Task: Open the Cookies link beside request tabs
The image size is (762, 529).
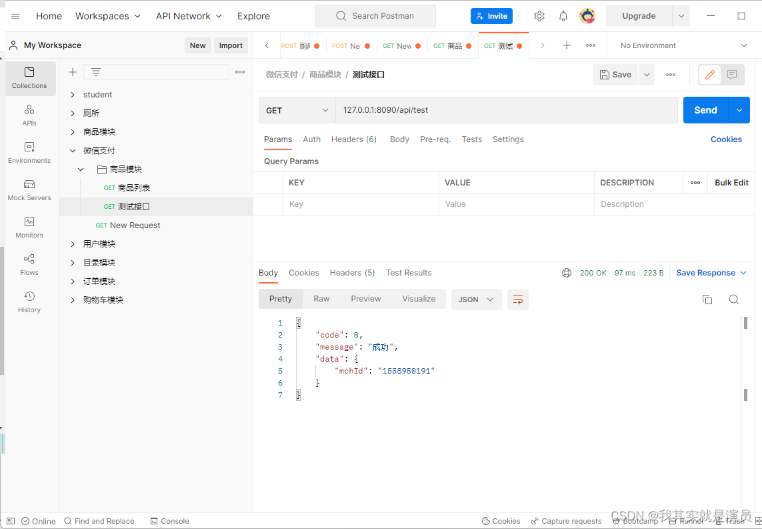Action: [x=726, y=139]
